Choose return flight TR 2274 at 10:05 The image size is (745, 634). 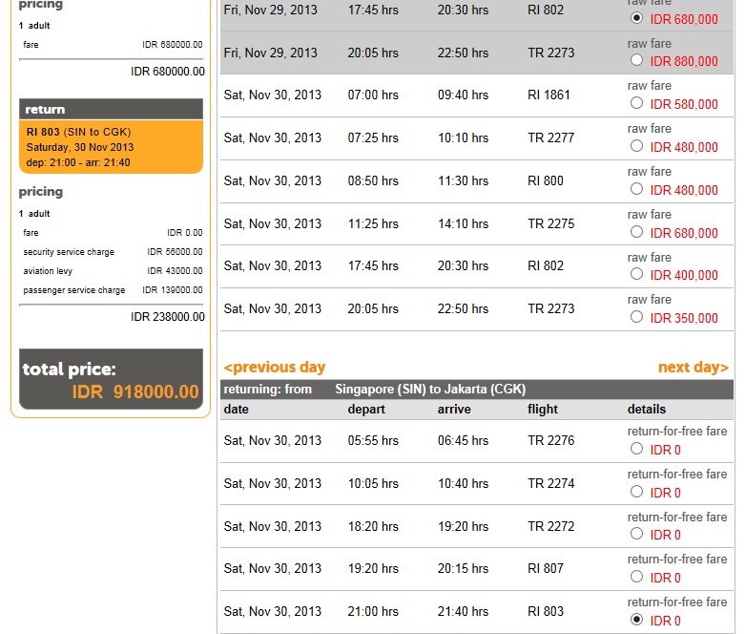[x=636, y=492]
